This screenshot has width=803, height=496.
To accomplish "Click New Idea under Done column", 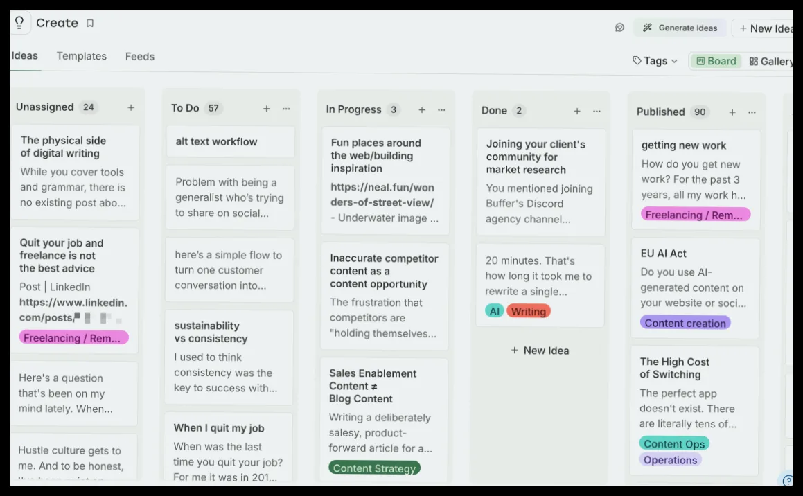I will coord(540,351).
